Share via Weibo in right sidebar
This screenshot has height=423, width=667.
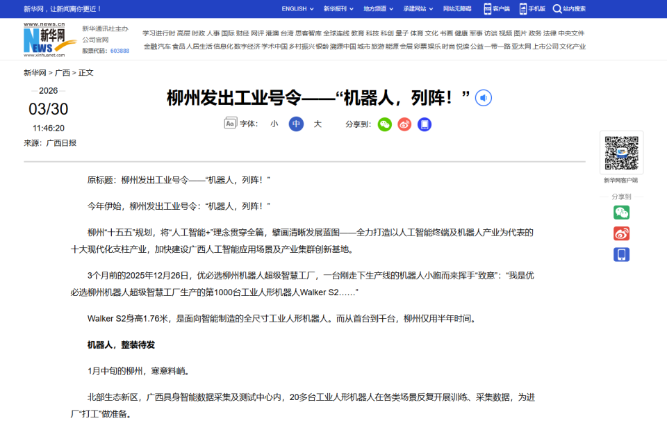pos(621,233)
